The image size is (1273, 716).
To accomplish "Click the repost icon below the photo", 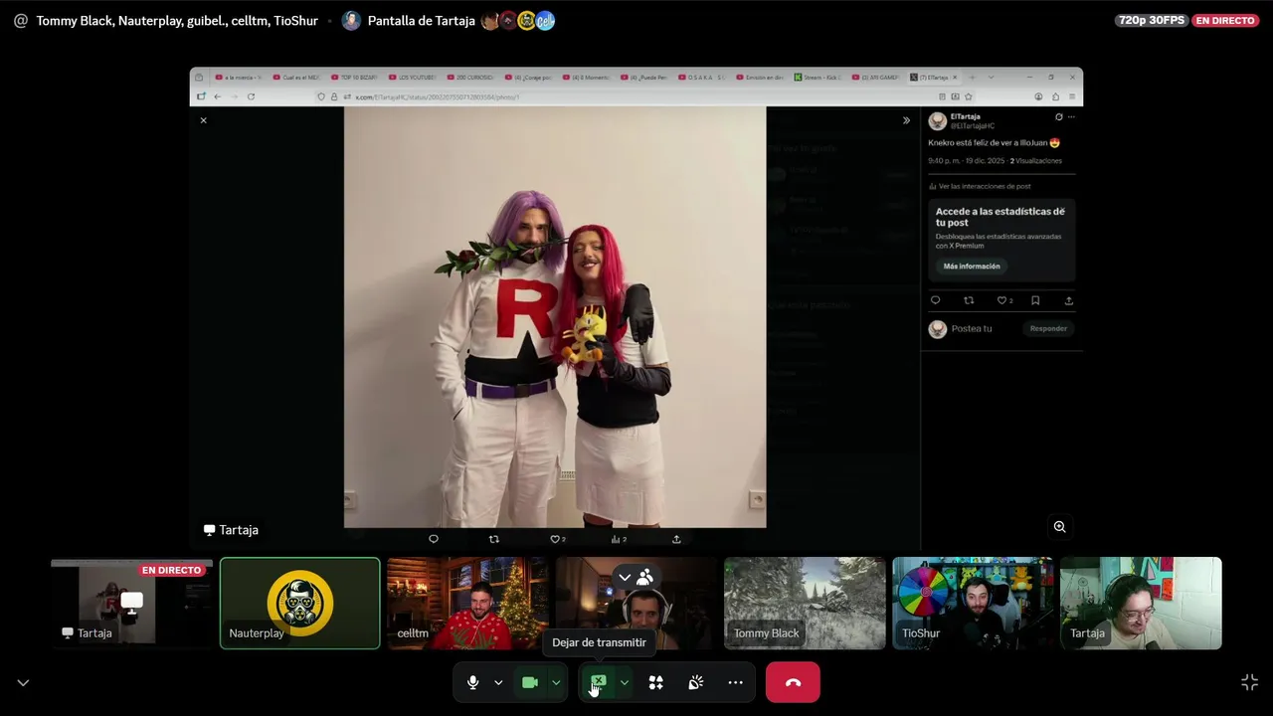I will coord(494,539).
